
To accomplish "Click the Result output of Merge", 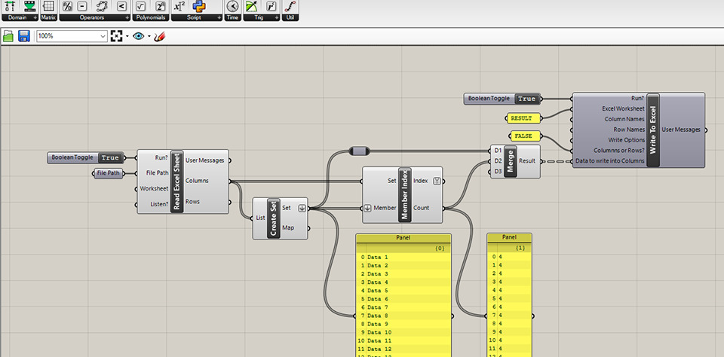I will coord(527,161).
